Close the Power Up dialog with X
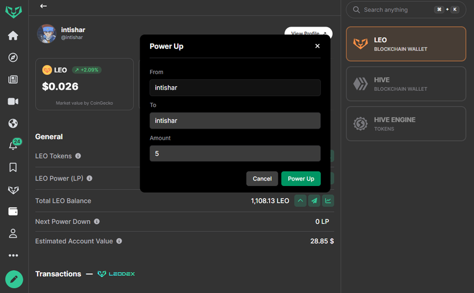 pos(317,46)
